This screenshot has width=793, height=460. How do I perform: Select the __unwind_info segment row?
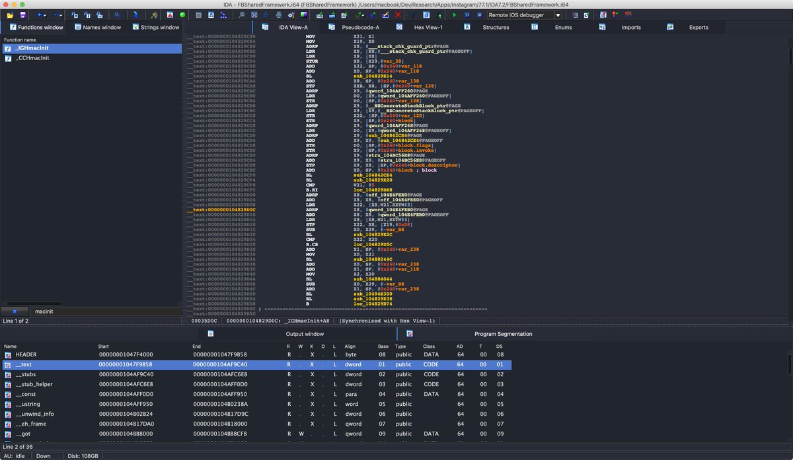coord(256,414)
